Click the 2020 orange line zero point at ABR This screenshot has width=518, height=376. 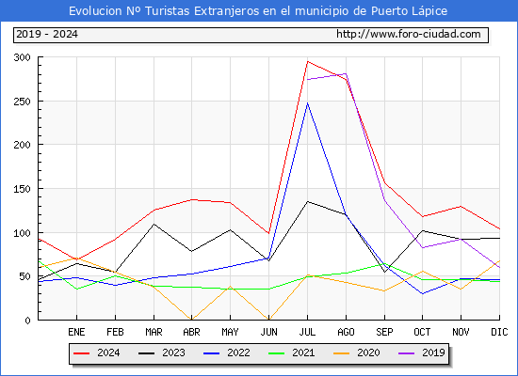pos(192,320)
